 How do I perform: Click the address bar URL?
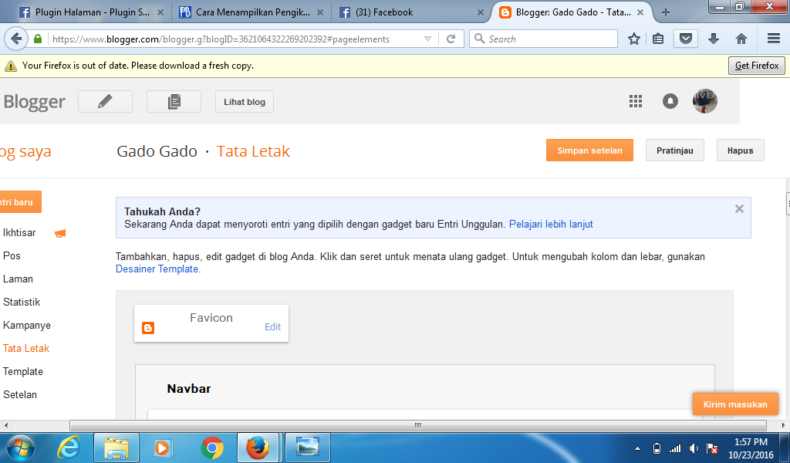pos(221,39)
